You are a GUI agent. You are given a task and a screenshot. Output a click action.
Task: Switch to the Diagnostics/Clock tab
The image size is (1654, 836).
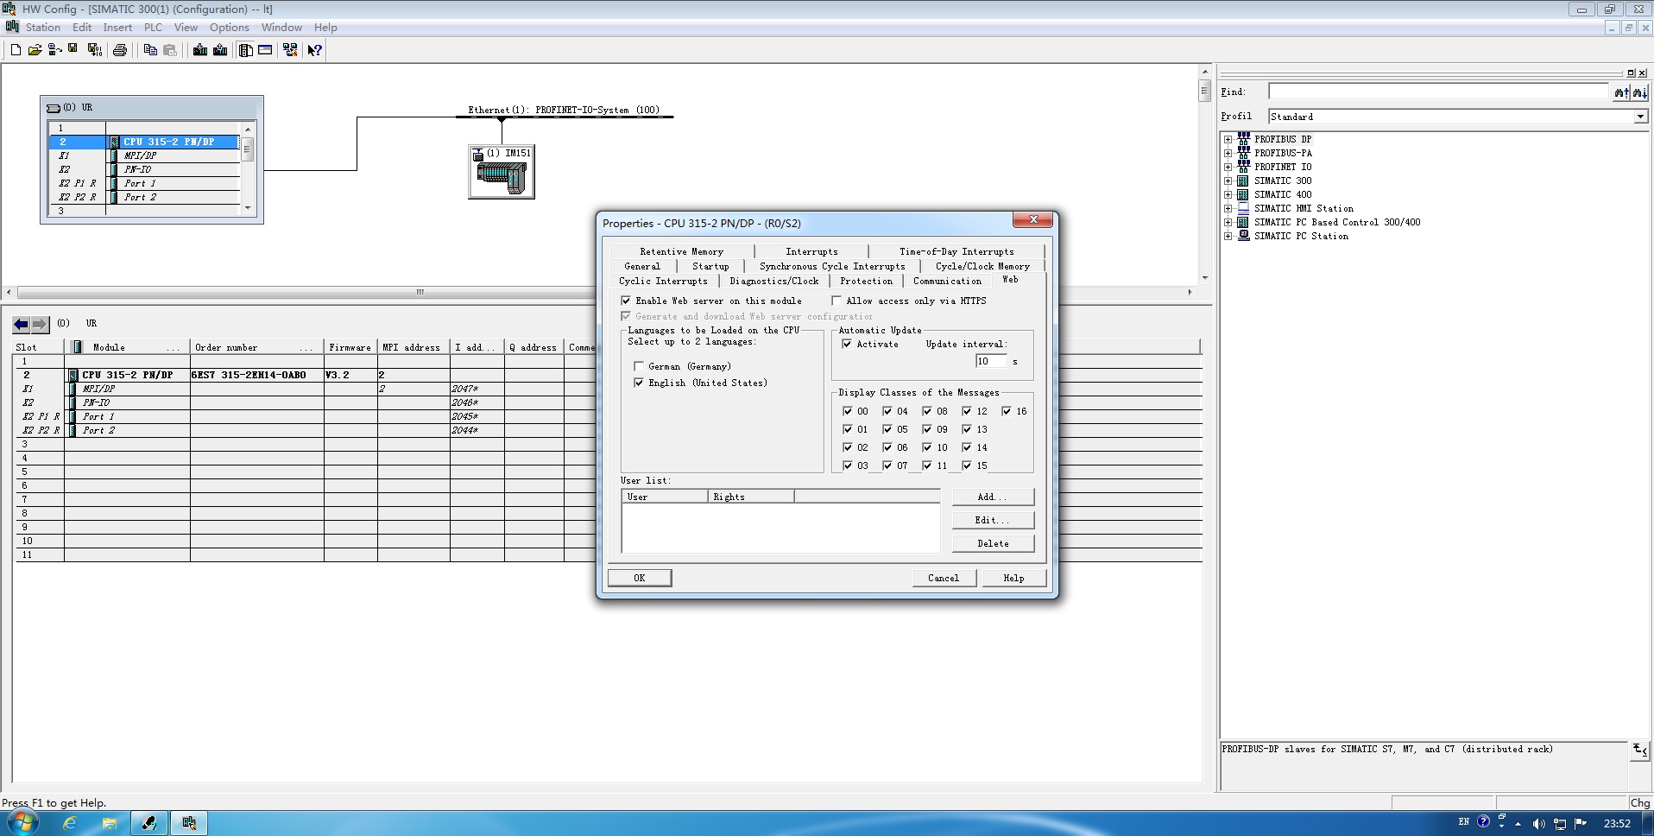pyautogui.click(x=774, y=281)
